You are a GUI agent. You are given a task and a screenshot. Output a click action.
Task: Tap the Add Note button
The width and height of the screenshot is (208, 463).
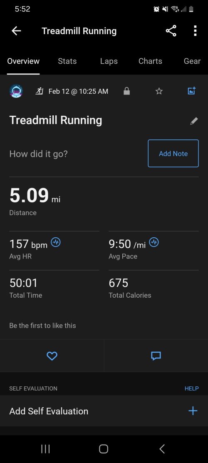pos(173,154)
